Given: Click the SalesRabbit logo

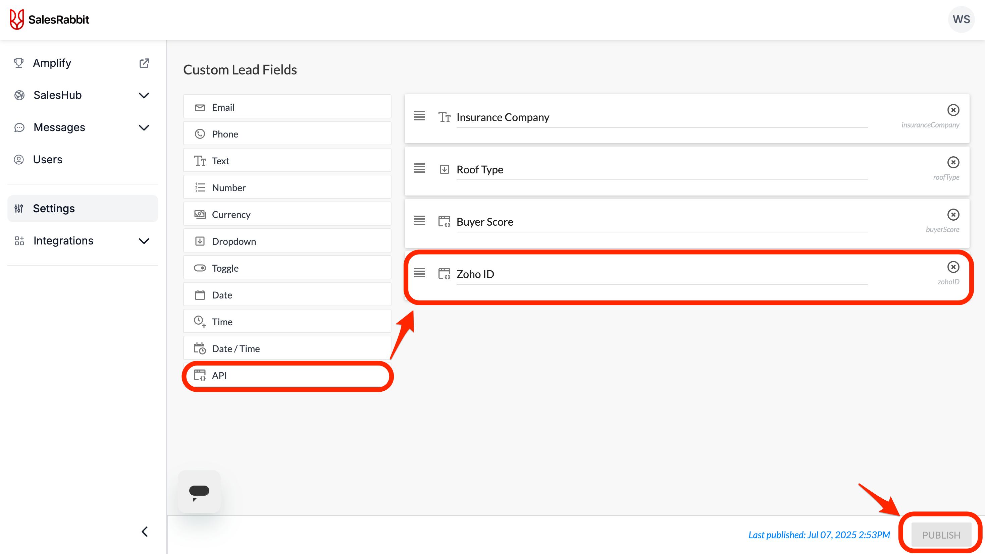Looking at the screenshot, I should click(49, 19).
